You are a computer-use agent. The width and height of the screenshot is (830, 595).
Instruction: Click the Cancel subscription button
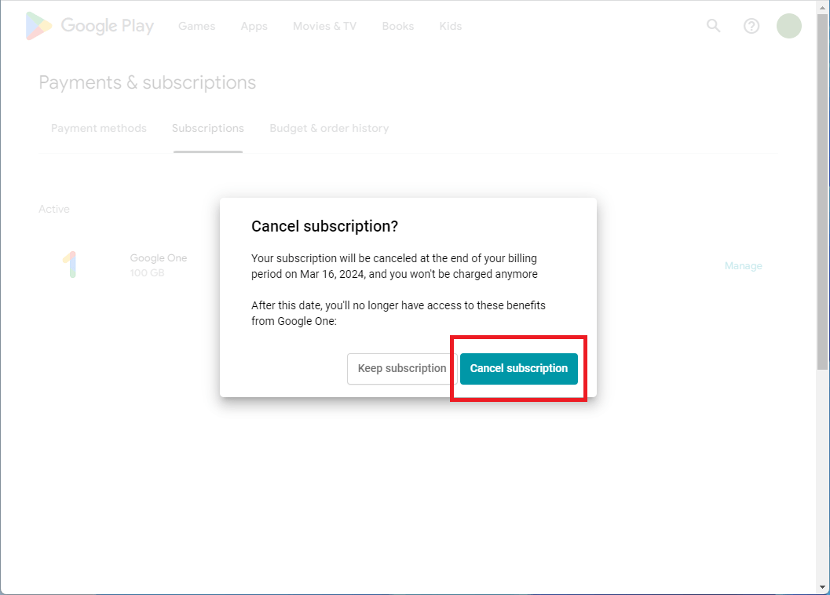click(x=518, y=368)
